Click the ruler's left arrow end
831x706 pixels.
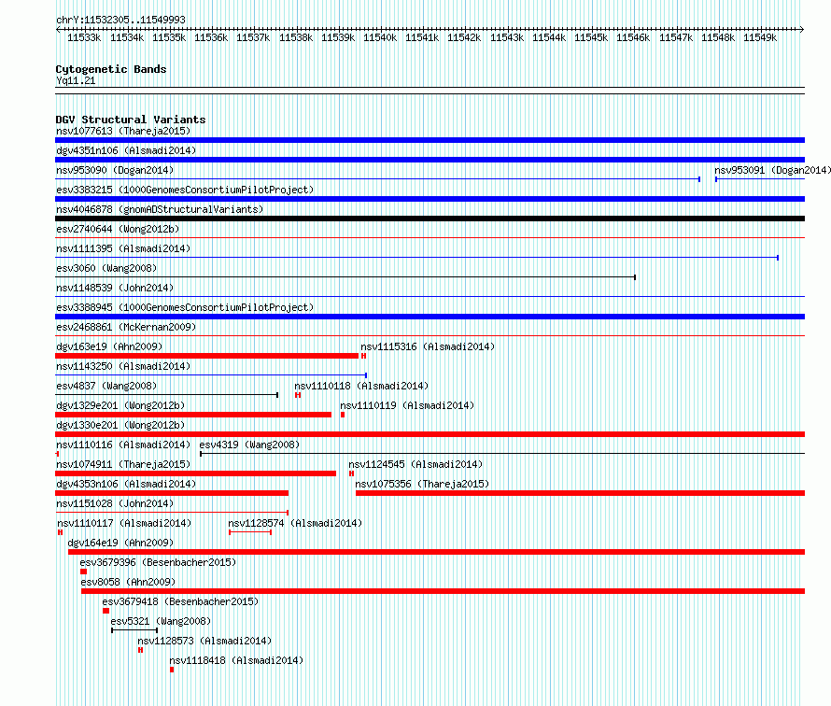[x=58, y=29]
